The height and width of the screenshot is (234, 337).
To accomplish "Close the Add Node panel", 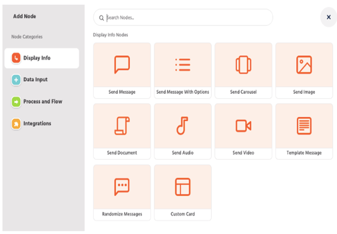I will (328, 17).
